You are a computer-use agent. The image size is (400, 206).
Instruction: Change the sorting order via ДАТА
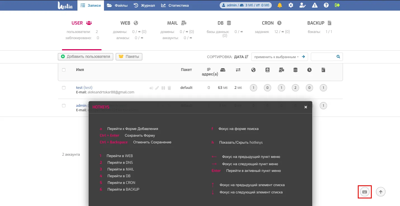[241, 57]
